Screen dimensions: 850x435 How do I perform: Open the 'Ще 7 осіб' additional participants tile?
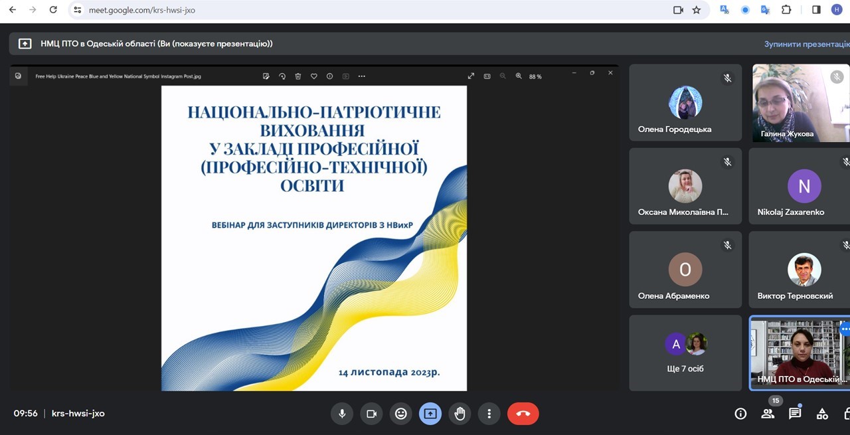(x=685, y=353)
